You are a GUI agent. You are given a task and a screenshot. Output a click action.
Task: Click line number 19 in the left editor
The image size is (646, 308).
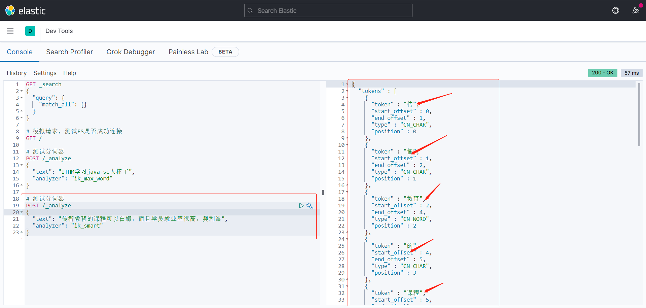16,206
